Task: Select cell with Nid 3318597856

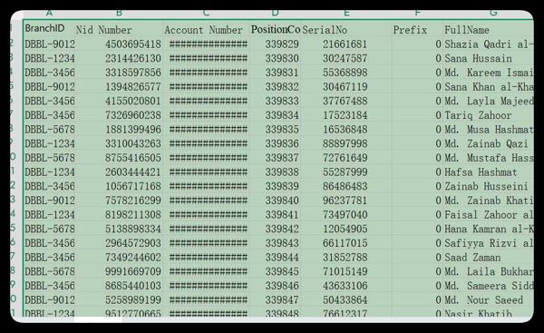Action: tap(120, 73)
